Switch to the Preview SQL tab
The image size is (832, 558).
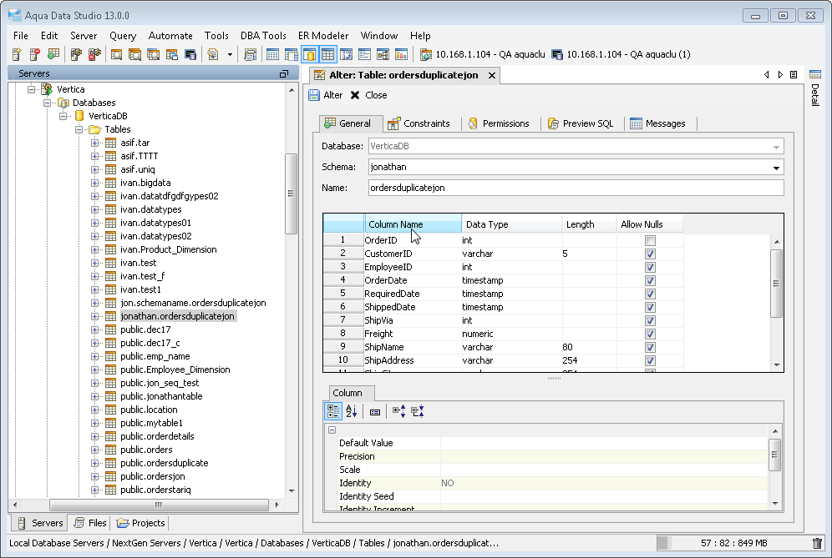point(581,123)
